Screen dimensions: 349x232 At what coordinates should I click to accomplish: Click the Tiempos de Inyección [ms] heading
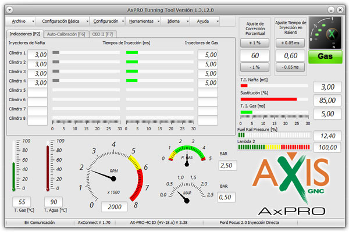coord(126,42)
